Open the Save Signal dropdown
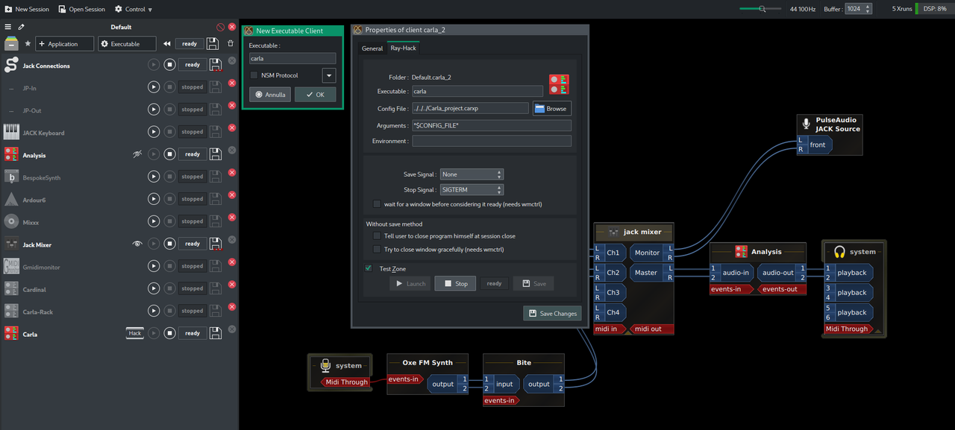The image size is (955, 430). [x=472, y=174]
